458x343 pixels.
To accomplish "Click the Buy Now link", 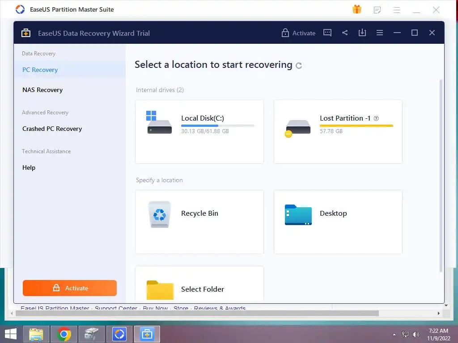I will [x=155, y=307].
